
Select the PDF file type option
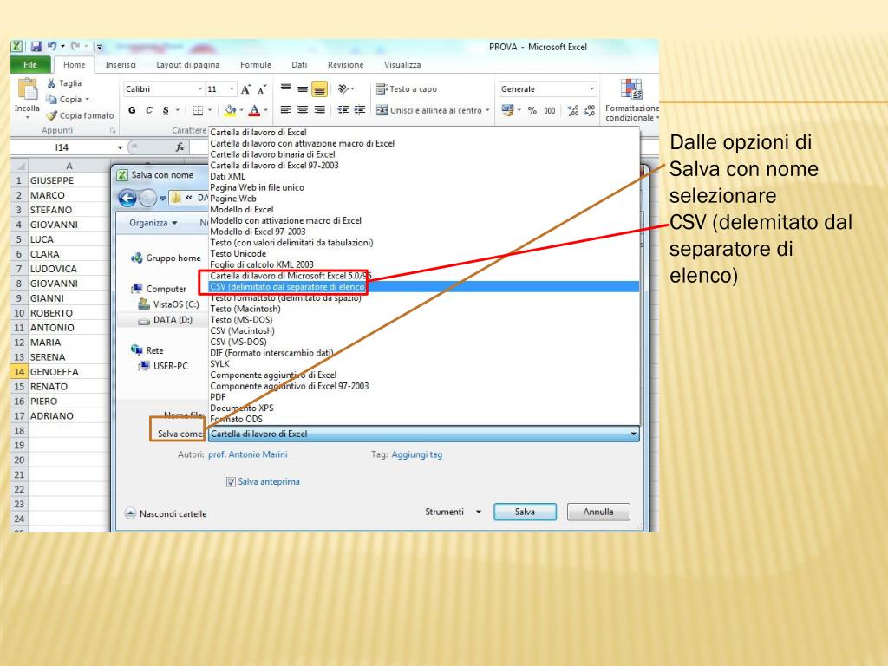(x=423, y=397)
